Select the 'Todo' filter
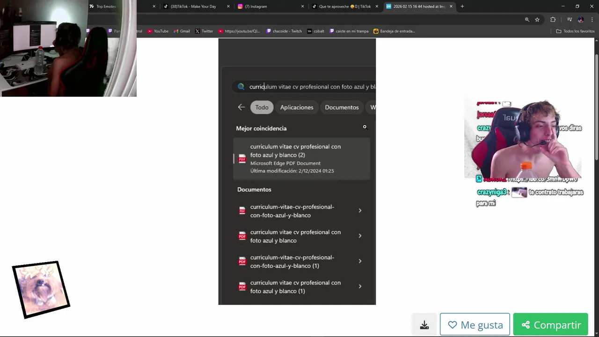Viewport: 599px width, 337px height. [262, 107]
